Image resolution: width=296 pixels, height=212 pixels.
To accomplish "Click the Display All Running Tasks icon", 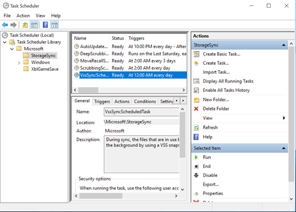I will 196,81.
